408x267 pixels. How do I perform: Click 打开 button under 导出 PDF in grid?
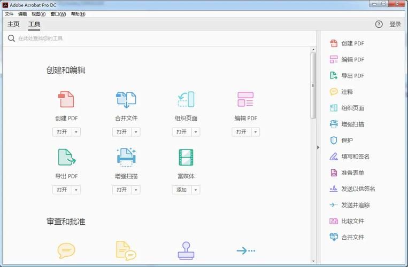tap(62, 190)
